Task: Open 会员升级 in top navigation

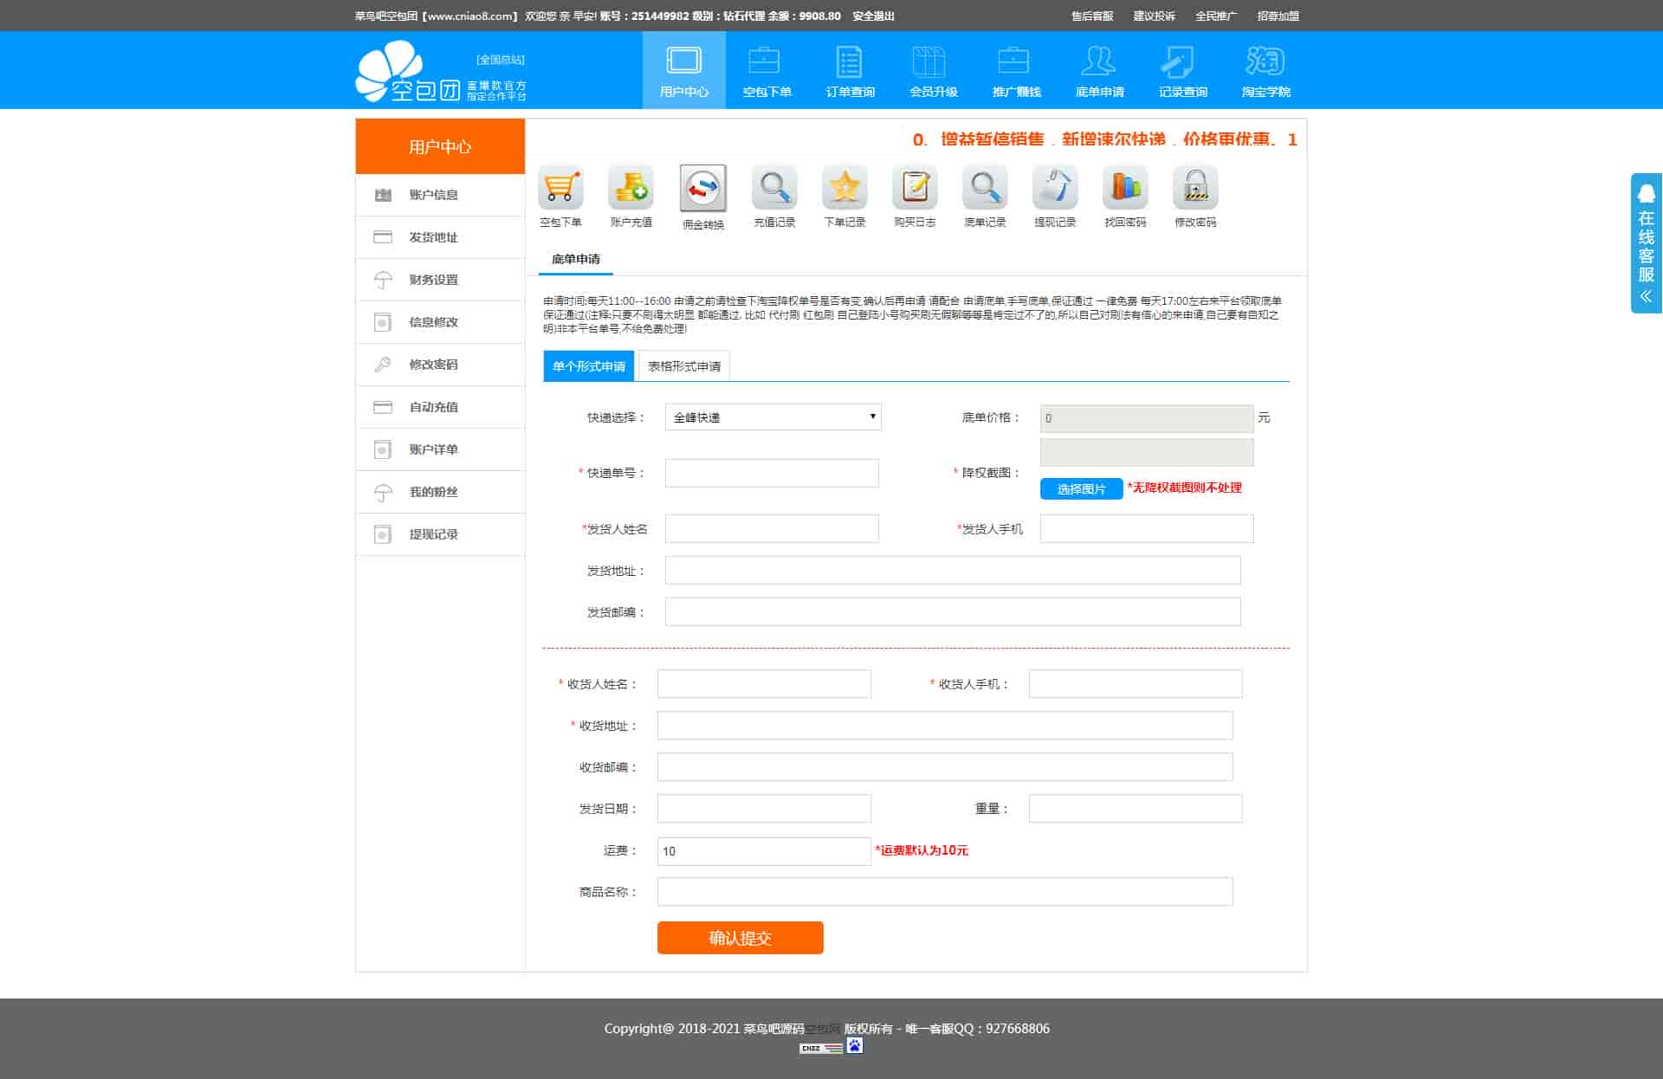Action: click(x=933, y=71)
